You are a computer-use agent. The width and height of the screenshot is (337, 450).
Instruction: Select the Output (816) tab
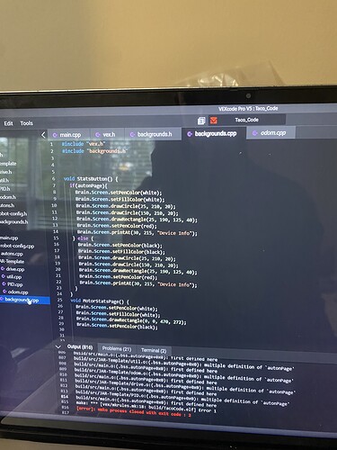coord(80,347)
